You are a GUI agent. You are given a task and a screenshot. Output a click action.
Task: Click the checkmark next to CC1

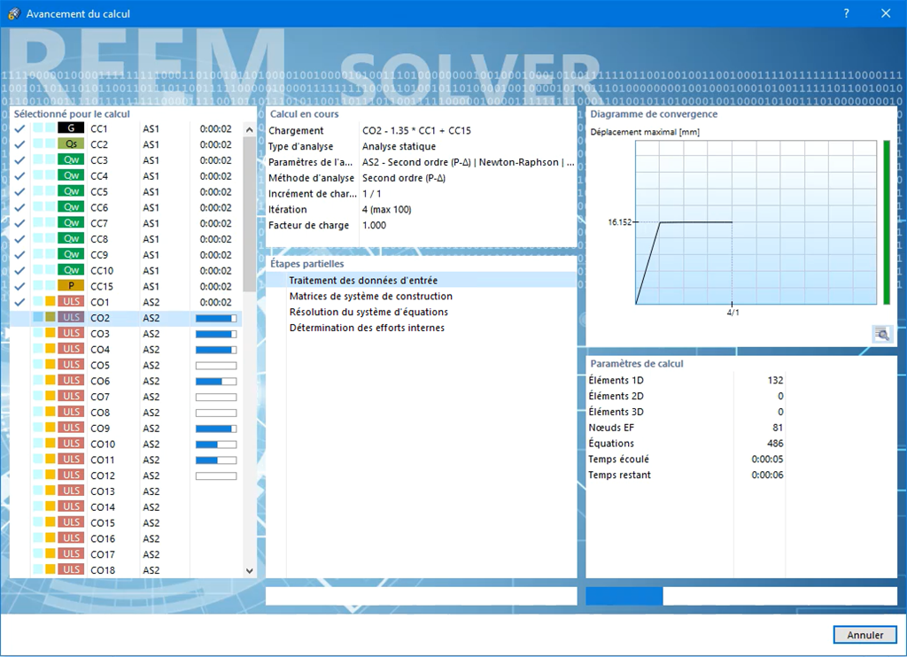[x=19, y=129]
